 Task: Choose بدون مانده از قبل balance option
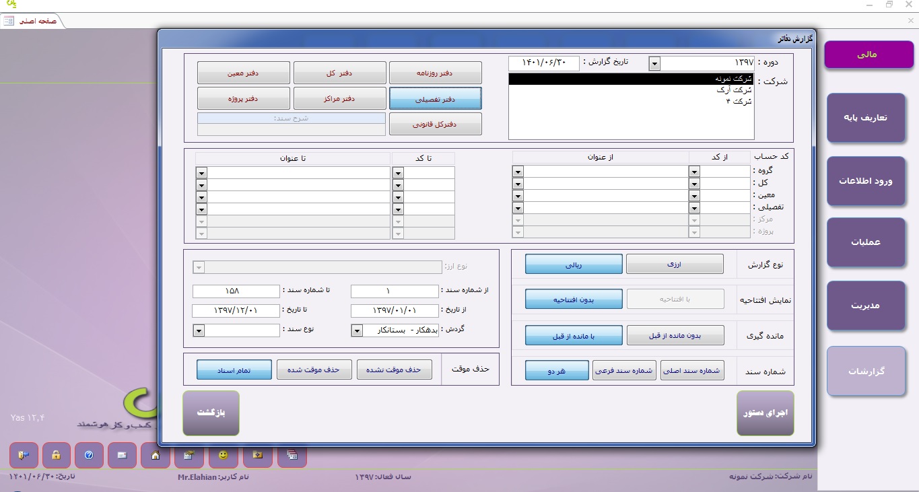pyautogui.click(x=675, y=335)
